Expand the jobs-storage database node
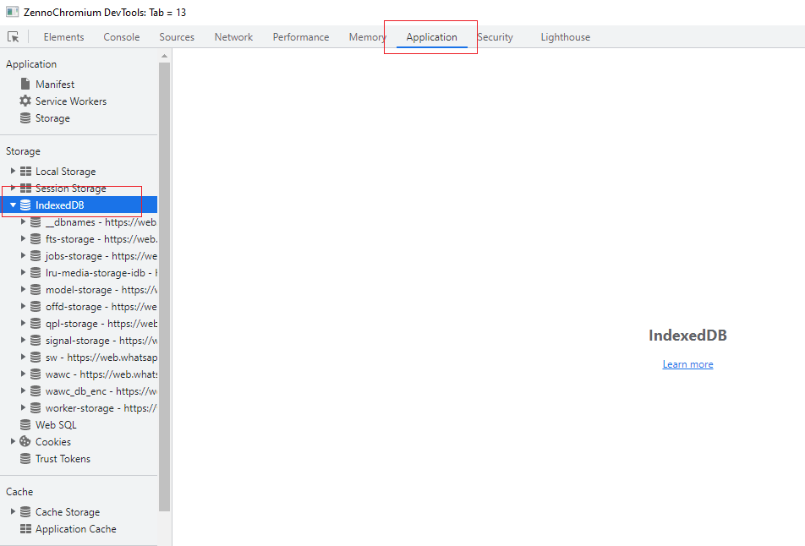This screenshot has width=805, height=546. pyautogui.click(x=23, y=255)
